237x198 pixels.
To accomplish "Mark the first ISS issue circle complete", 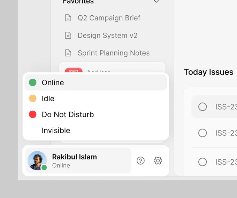I will (x=202, y=107).
